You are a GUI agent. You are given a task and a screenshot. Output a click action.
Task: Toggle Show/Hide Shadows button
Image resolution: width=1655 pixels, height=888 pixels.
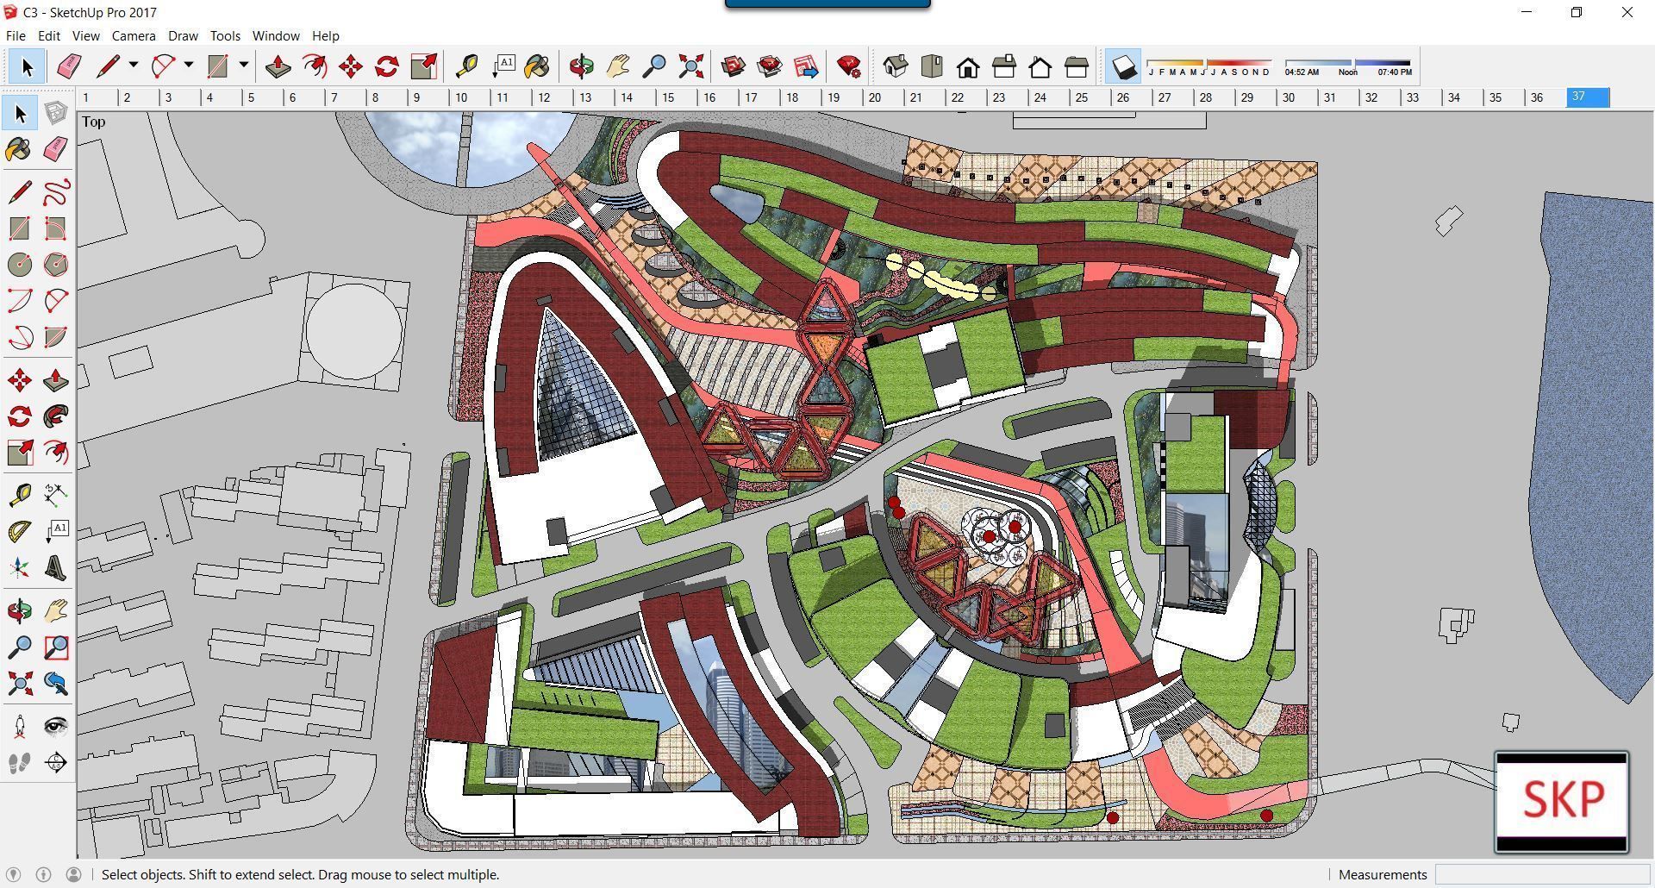pyautogui.click(x=1124, y=66)
